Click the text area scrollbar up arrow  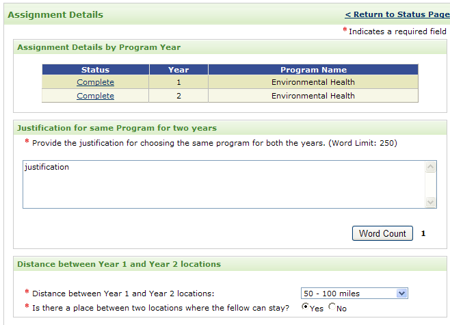[x=431, y=167]
